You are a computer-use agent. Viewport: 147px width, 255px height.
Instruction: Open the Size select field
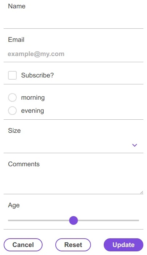click(x=73, y=145)
